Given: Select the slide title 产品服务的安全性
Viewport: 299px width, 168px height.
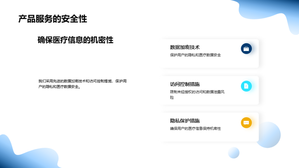Looking at the screenshot, I should coord(52,19).
